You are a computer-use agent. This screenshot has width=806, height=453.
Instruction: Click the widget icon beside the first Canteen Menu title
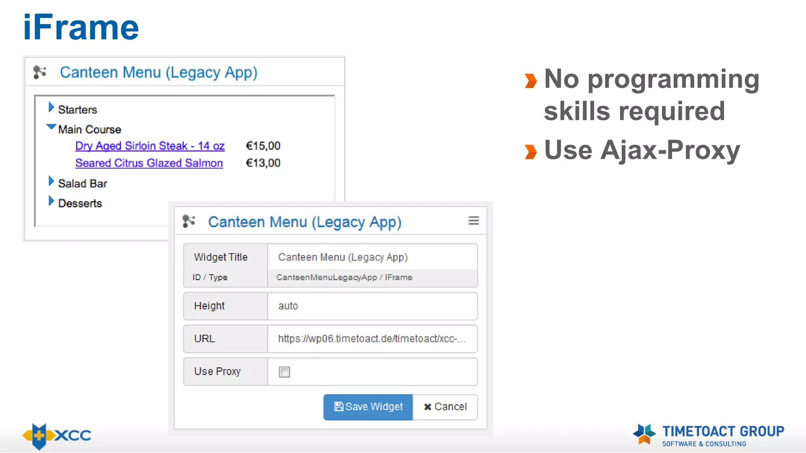(40, 72)
